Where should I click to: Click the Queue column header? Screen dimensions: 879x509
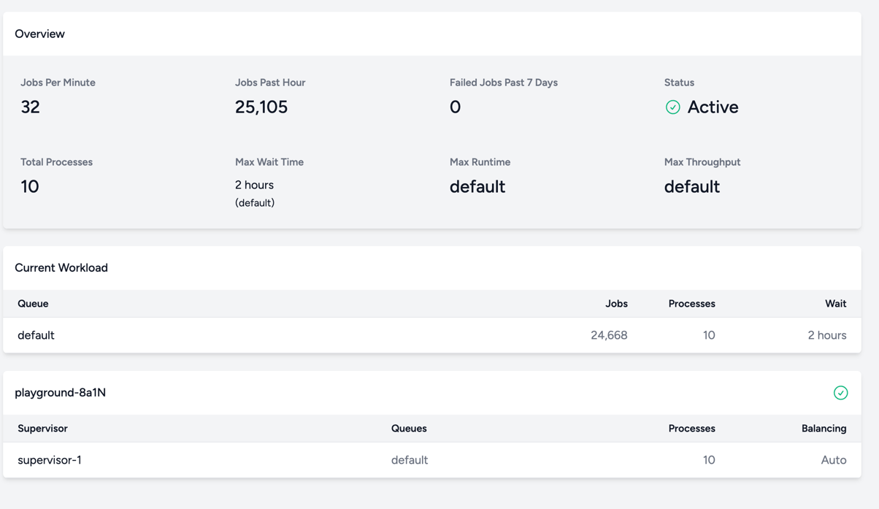pyautogui.click(x=33, y=304)
